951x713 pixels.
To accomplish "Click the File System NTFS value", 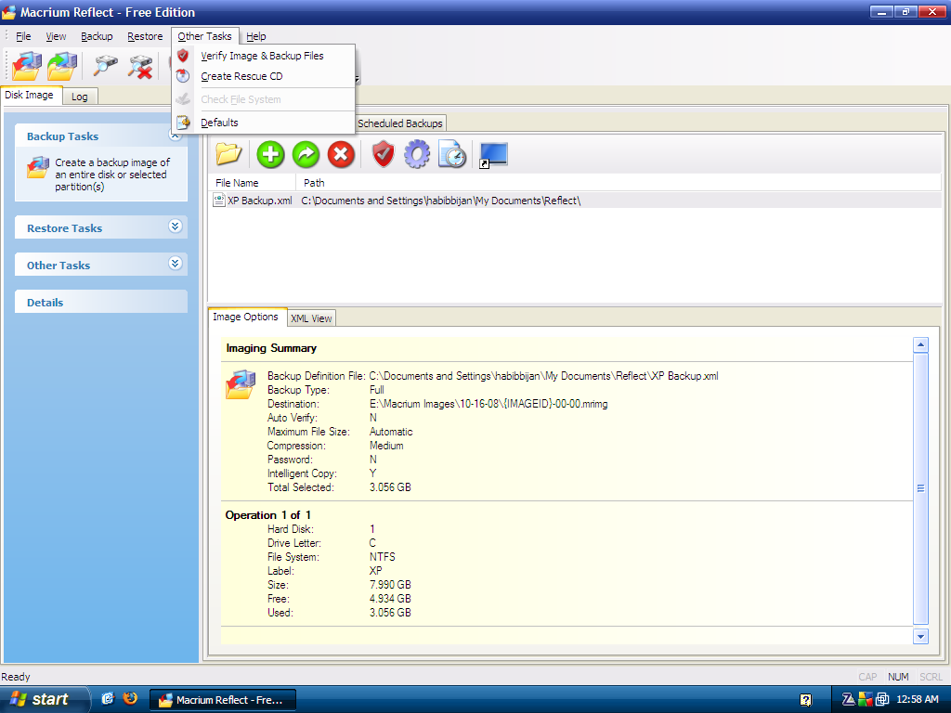I will coord(382,557).
